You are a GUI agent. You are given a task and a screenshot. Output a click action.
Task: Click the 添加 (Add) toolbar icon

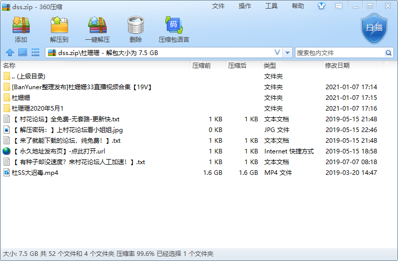coord(21,25)
